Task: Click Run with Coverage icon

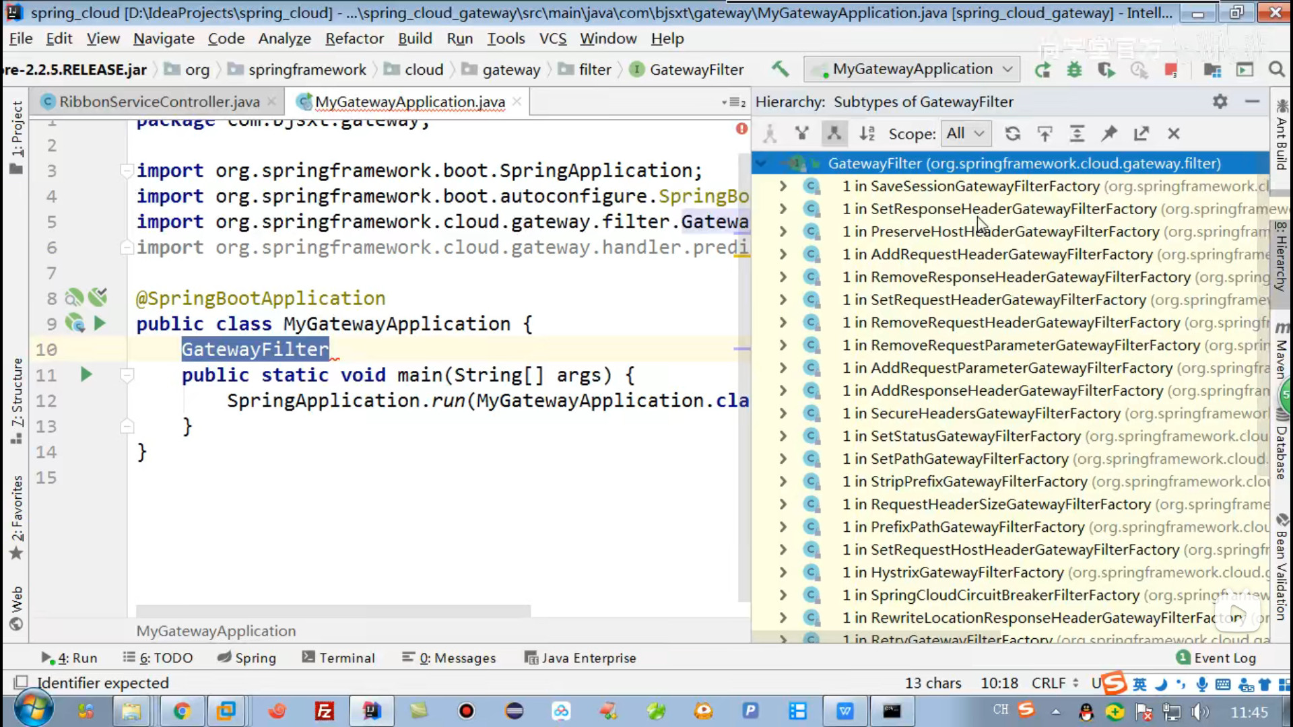Action: pyautogui.click(x=1106, y=69)
